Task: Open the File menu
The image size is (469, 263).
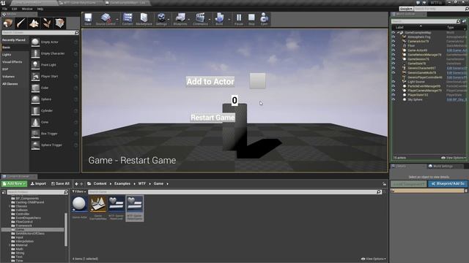Action: tap(5, 9)
